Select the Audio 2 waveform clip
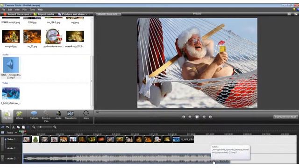This screenshot has width=299, height=168. click(127, 159)
